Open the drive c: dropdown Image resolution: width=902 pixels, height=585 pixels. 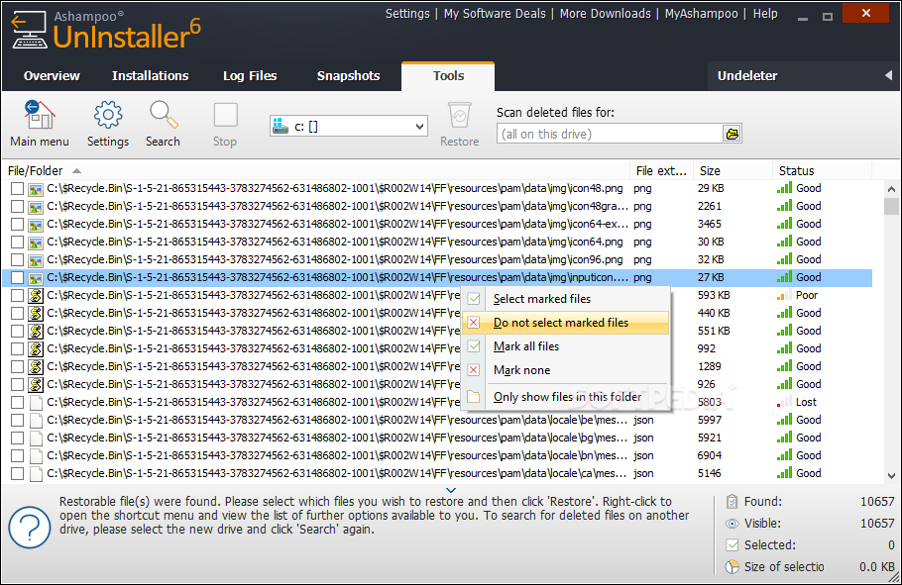[349, 126]
